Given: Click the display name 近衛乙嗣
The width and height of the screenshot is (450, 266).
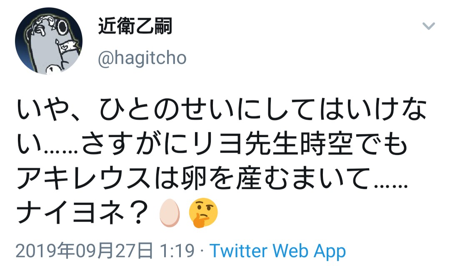Looking at the screenshot, I should tap(135, 26).
